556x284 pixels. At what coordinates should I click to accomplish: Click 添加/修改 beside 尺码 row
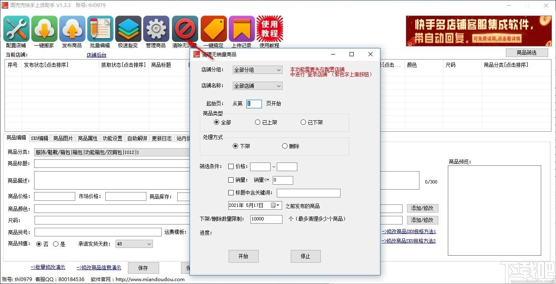[x=423, y=220]
